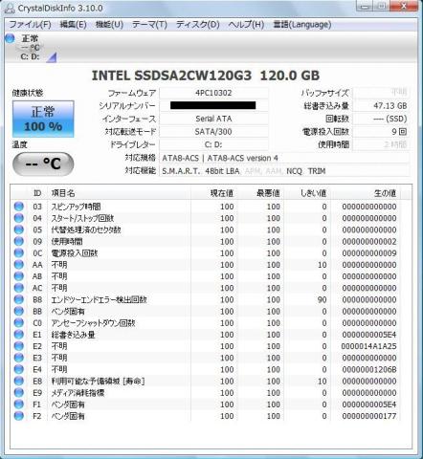423x459 pixels.
Task: Click the status orb for row F1
Action: pyautogui.click(x=19, y=404)
